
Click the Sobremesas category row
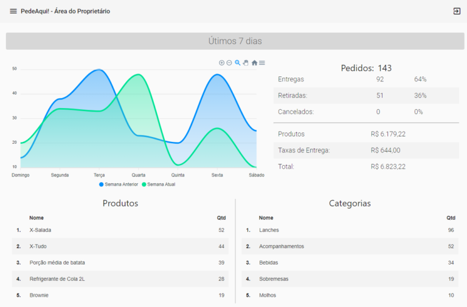coord(350,279)
